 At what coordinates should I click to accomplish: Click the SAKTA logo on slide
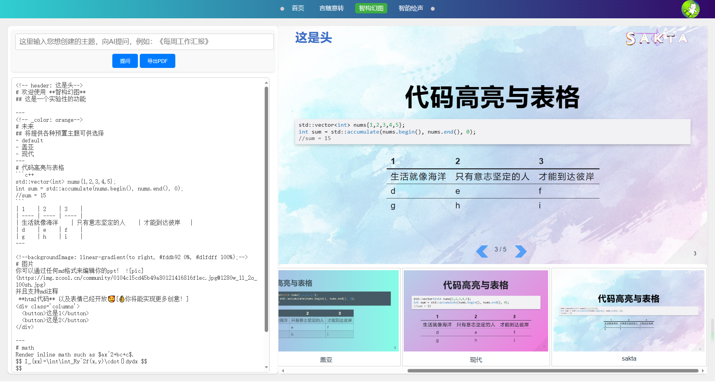pyautogui.click(x=657, y=38)
